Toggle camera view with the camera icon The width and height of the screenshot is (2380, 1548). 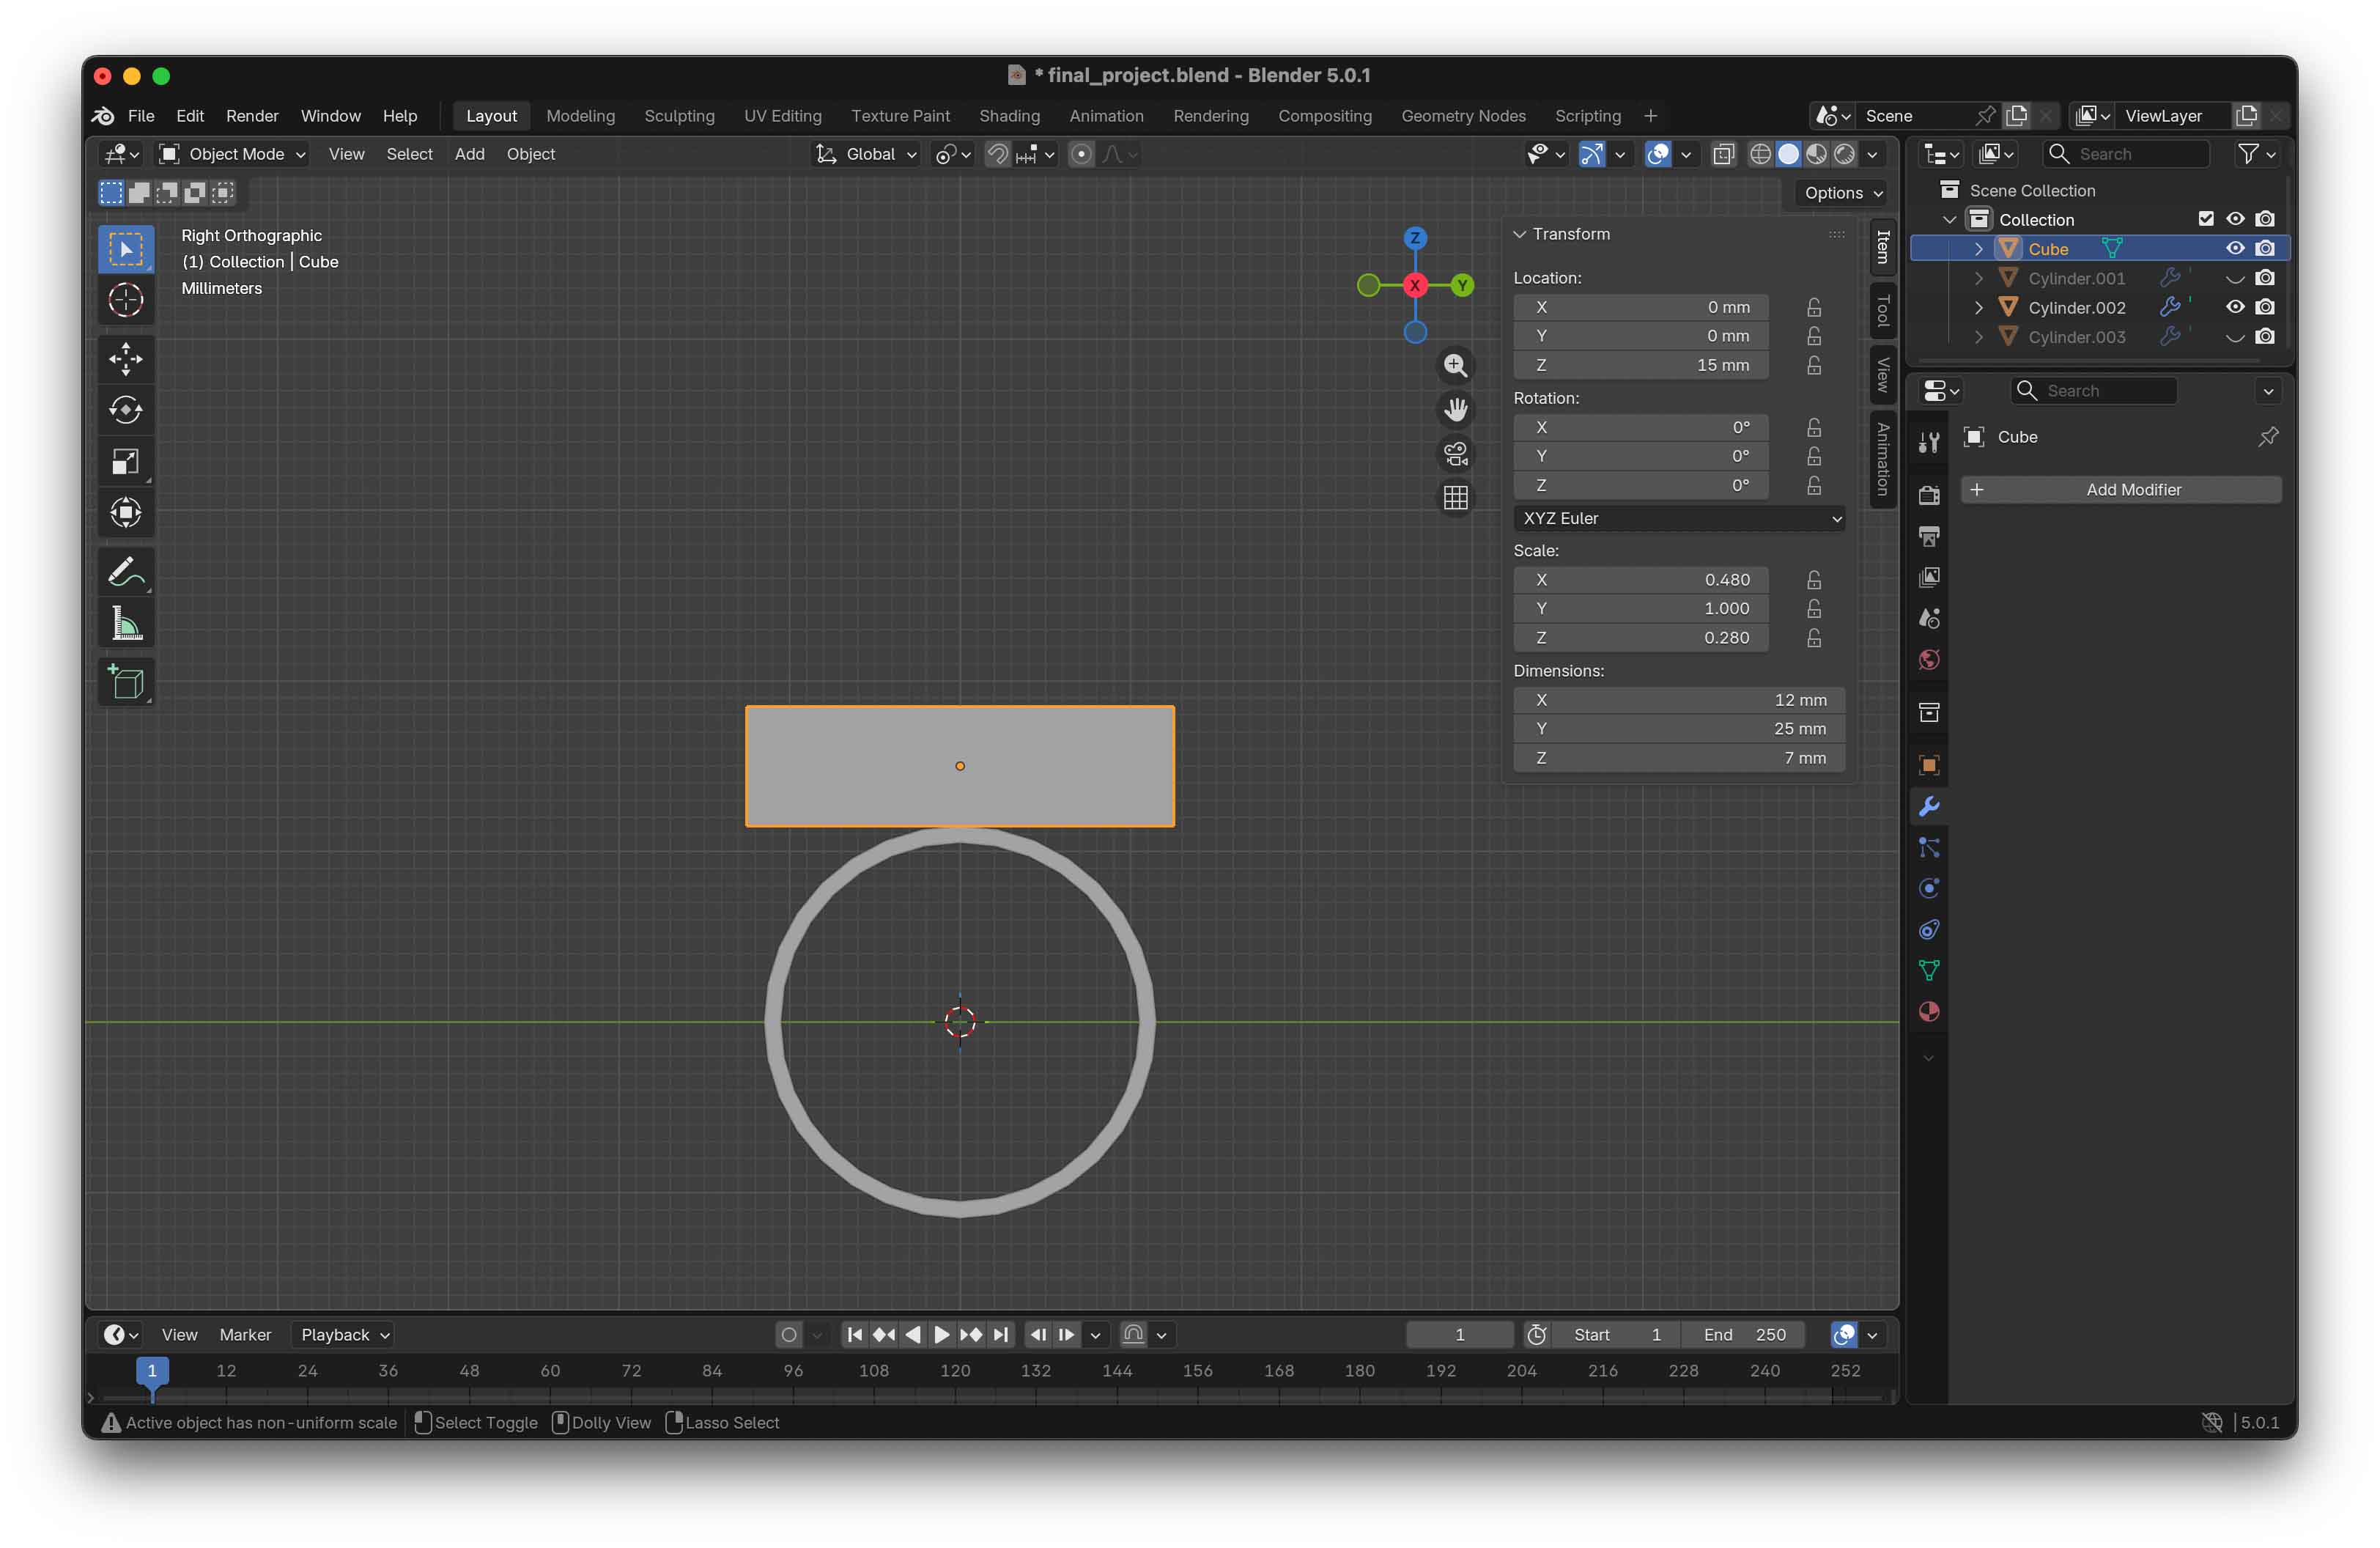[1456, 454]
